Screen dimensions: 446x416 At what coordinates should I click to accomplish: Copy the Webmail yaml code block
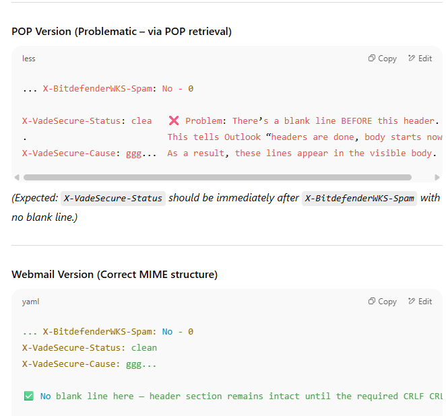click(x=382, y=302)
